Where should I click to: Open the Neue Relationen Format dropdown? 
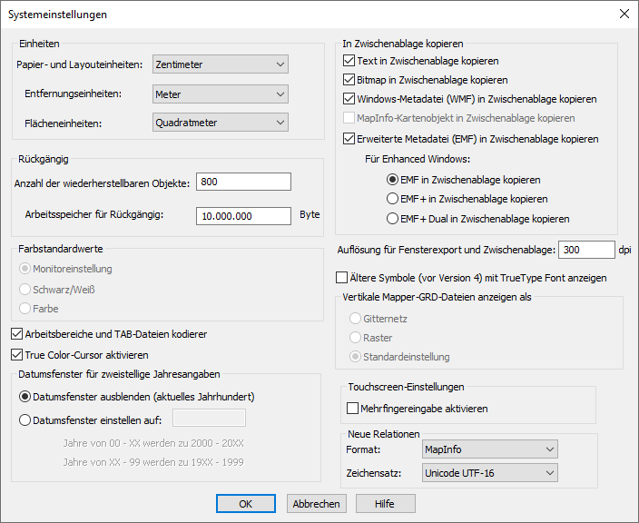489,449
